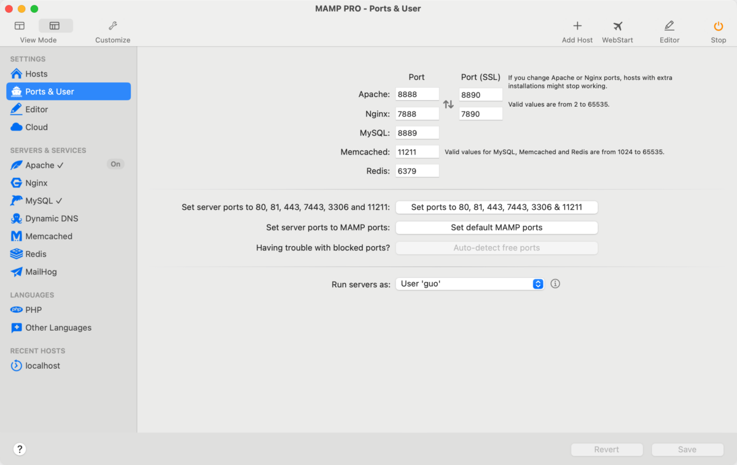The height and width of the screenshot is (465, 737).
Task: Click the Nginx port field 7888
Action: click(x=417, y=113)
